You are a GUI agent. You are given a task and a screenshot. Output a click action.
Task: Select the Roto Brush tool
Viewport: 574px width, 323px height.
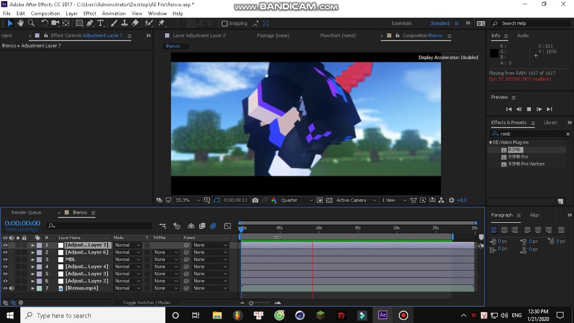pos(149,23)
